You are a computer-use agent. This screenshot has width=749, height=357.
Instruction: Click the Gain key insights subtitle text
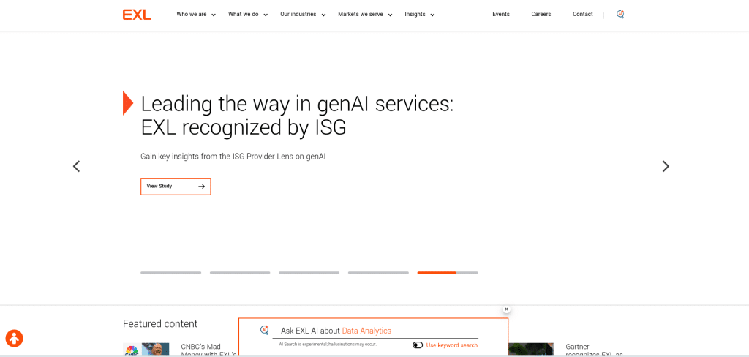[233, 157]
